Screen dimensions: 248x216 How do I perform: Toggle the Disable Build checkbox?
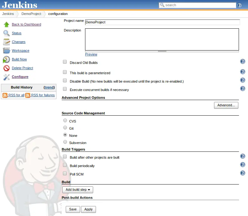(x=65, y=80)
